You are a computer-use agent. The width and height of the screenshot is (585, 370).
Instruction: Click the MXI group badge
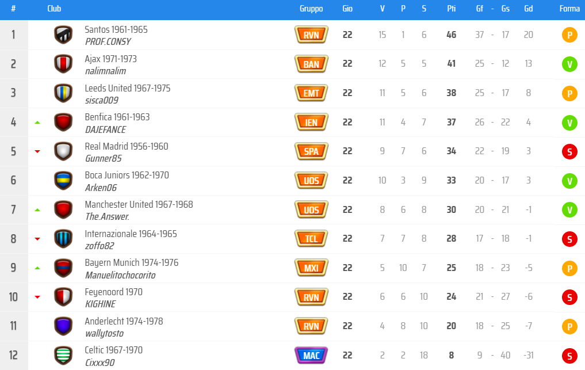point(311,268)
